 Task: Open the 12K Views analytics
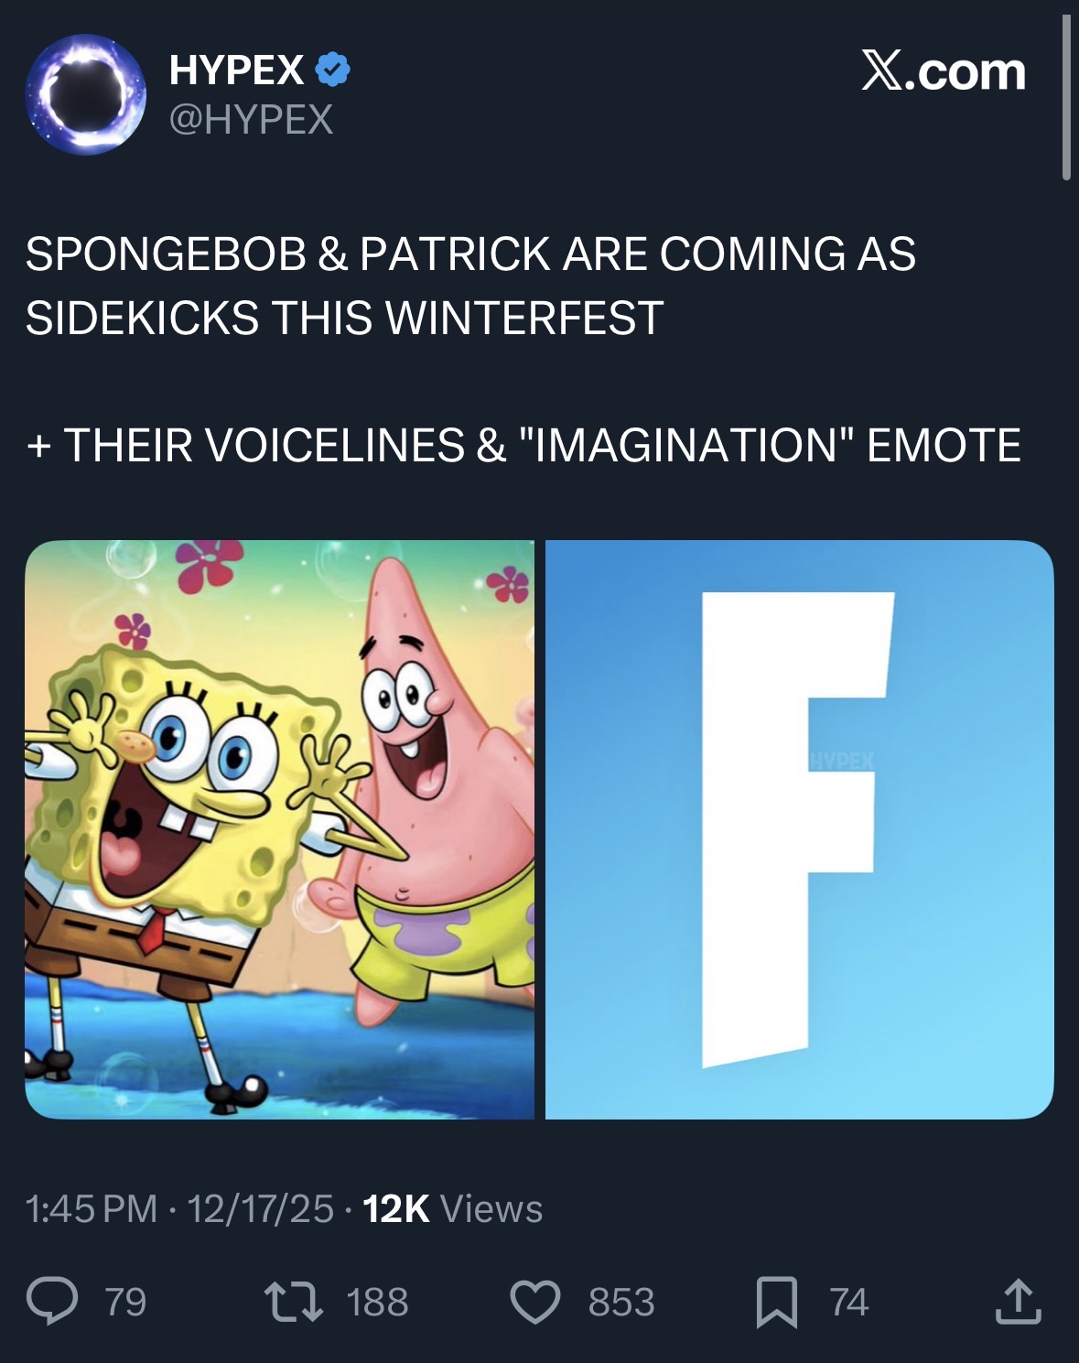pyautogui.click(x=453, y=1208)
